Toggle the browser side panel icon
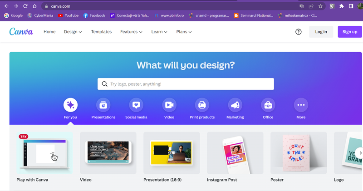This screenshot has width=363, height=191. tap(351, 6)
